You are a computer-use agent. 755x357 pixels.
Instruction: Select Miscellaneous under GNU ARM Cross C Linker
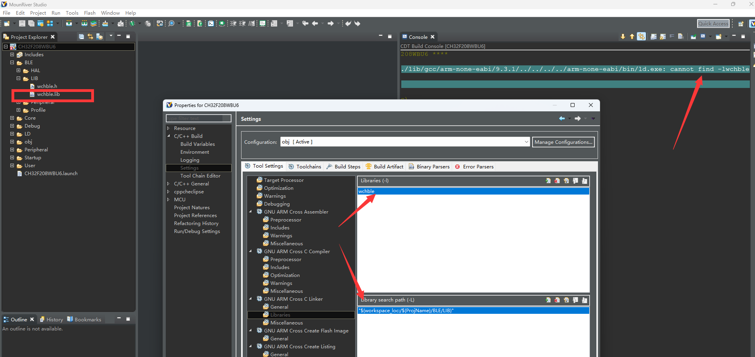[x=286, y=323]
